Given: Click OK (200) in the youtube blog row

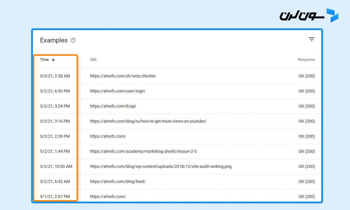Looking at the screenshot, I should (x=307, y=121).
